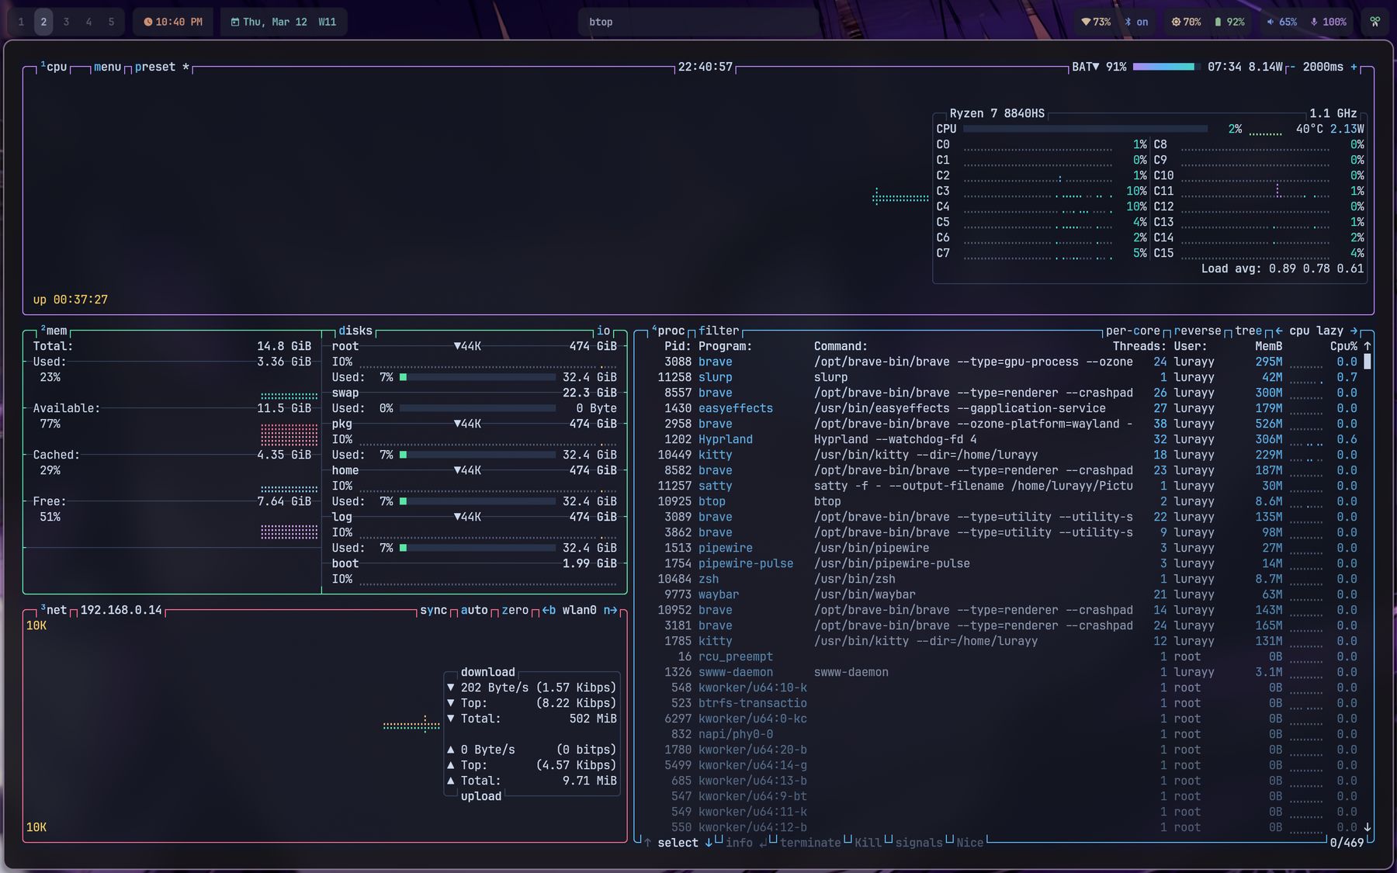
Task: Click the brightness 70% indicator
Action: coord(1186,22)
